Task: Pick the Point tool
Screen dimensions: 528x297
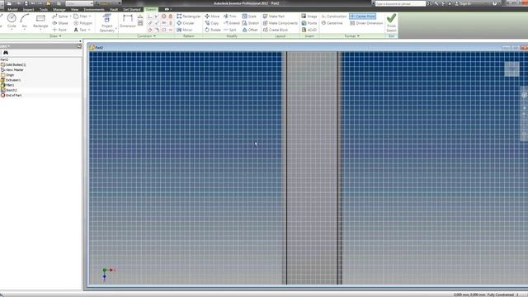Action: [x=59, y=30]
